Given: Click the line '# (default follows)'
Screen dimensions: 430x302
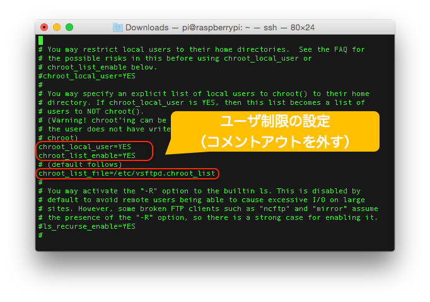Looking at the screenshot, I should (80, 165).
